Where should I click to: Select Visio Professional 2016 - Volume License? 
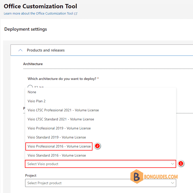(101, 146)
